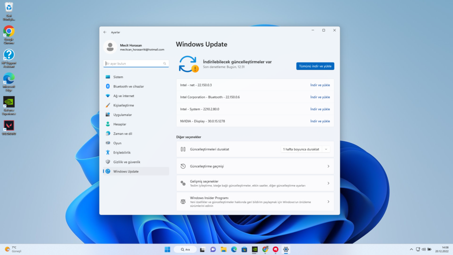Click the Recycle Bin desktop icon

coord(9,12)
